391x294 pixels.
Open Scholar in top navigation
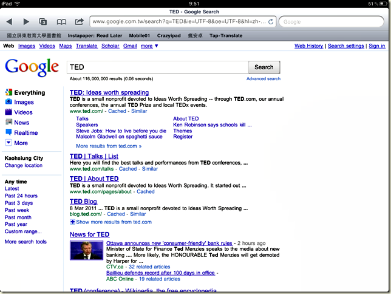click(x=110, y=46)
